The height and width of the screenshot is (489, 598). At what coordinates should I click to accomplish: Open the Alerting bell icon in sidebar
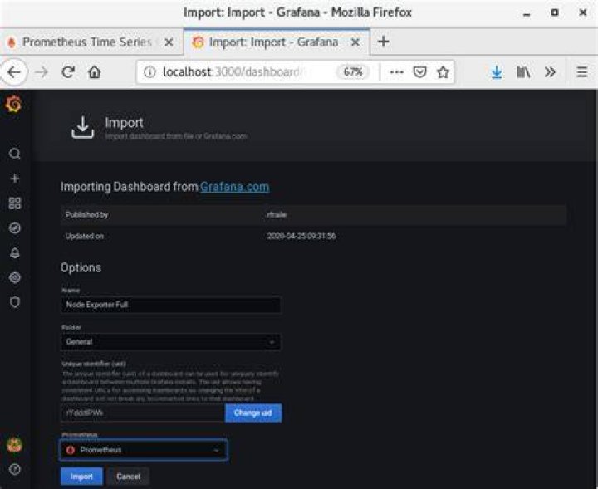14,252
